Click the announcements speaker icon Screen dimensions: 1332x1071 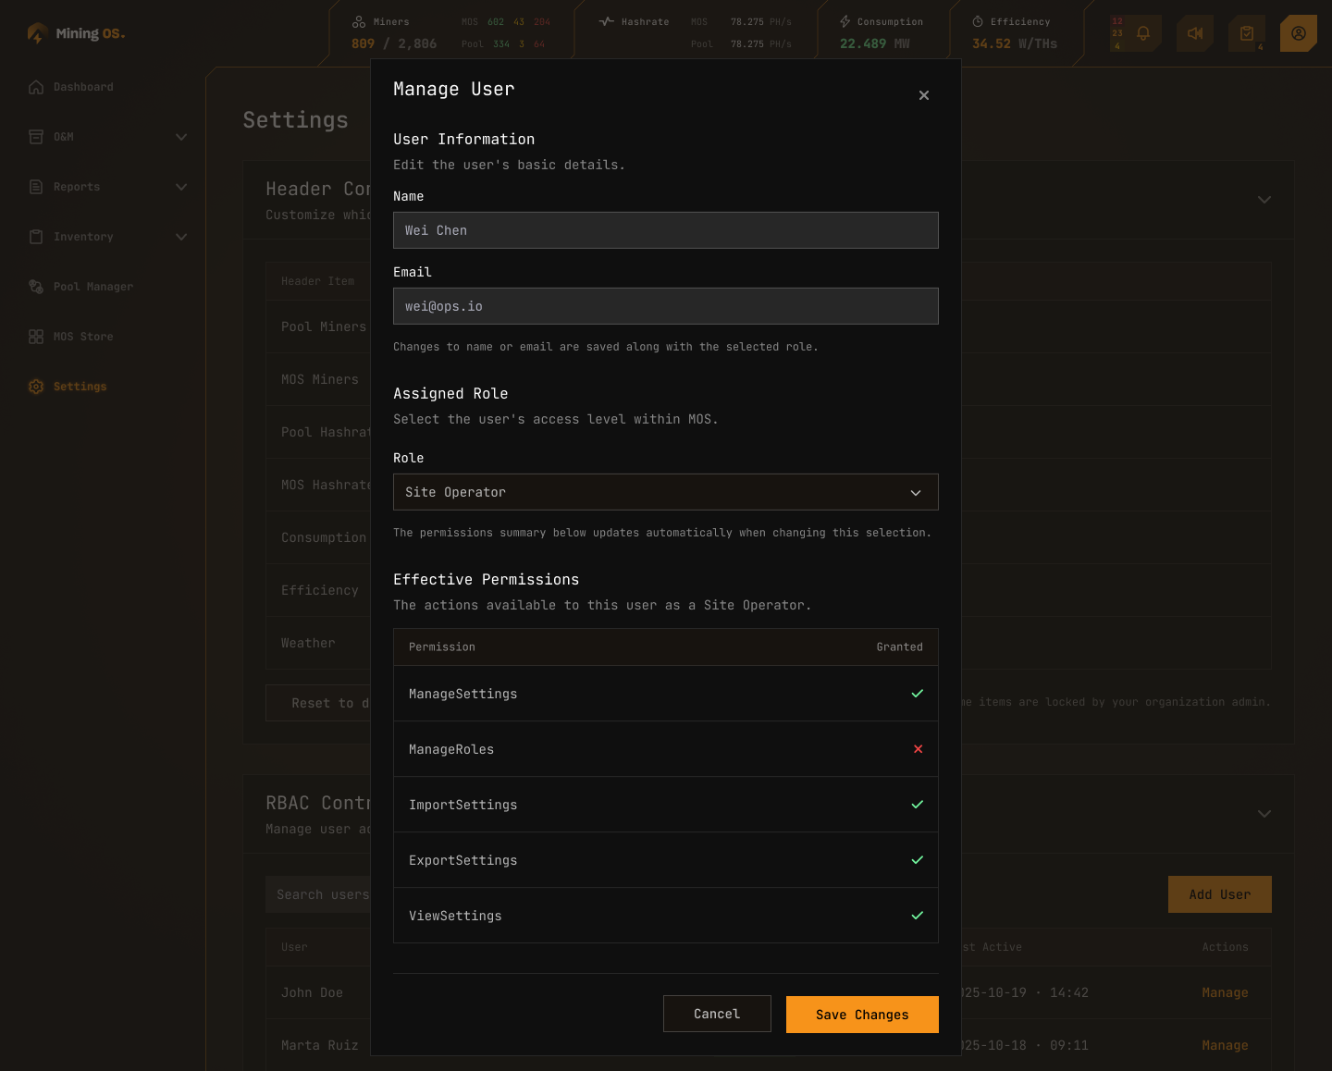click(1194, 32)
